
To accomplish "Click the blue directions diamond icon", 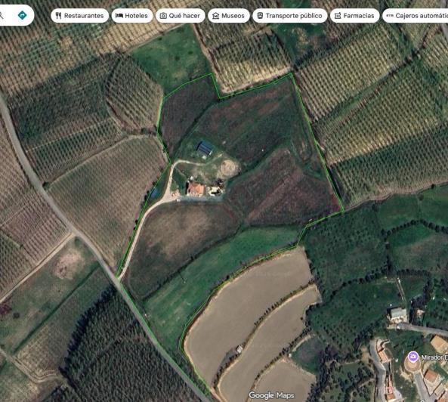I will point(22,15).
